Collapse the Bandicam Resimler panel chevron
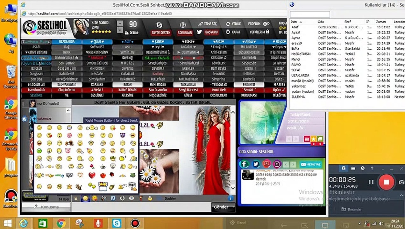Screen dimensions: 405x229 401,196
